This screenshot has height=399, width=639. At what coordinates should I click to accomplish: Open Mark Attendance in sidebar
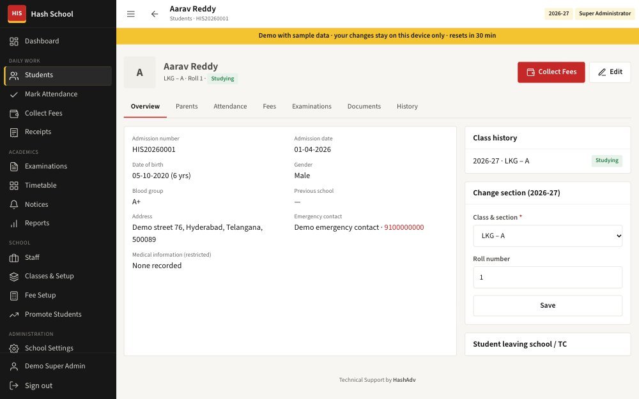pos(58,94)
